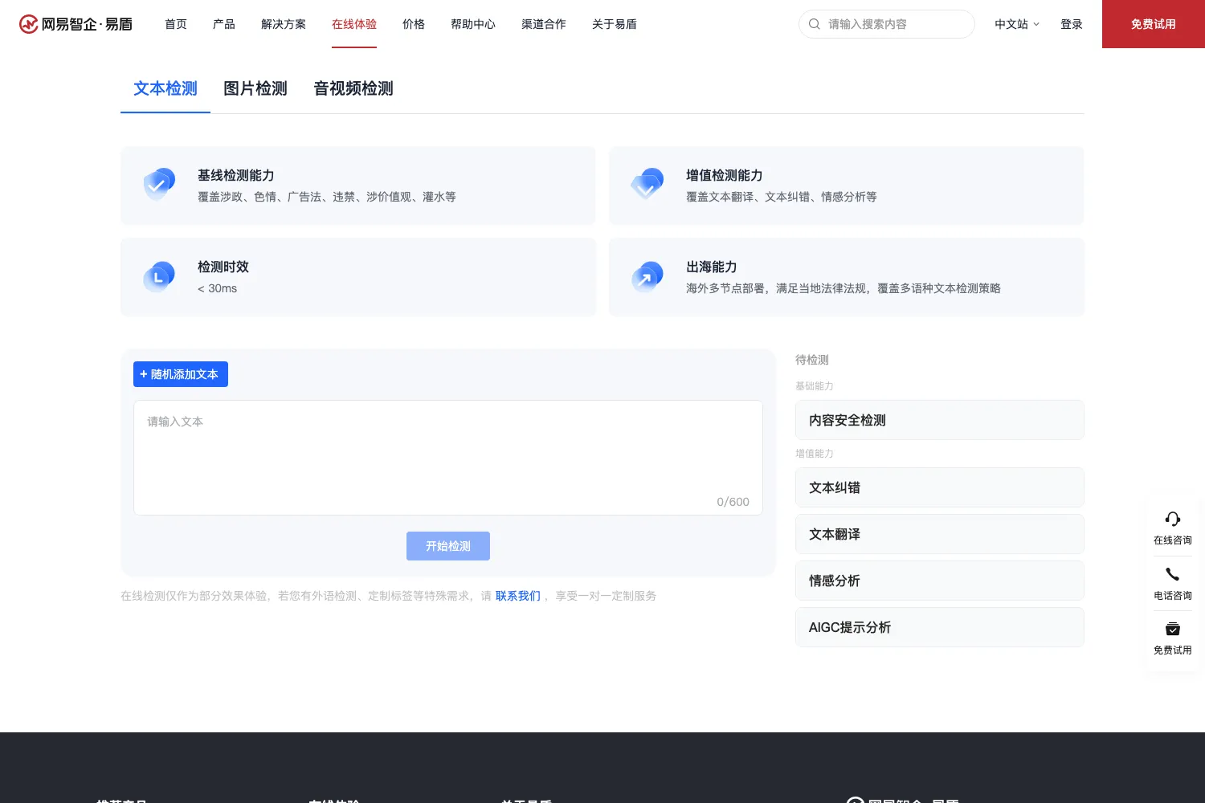Click the search magnifier icon
The image size is (1205, 803).
pyautogui.click(x=815, y=24)
